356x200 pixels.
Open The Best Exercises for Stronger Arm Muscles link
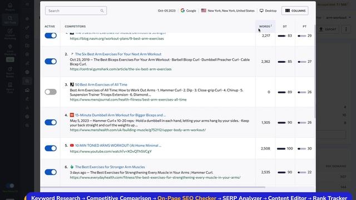tap(110, 167)
